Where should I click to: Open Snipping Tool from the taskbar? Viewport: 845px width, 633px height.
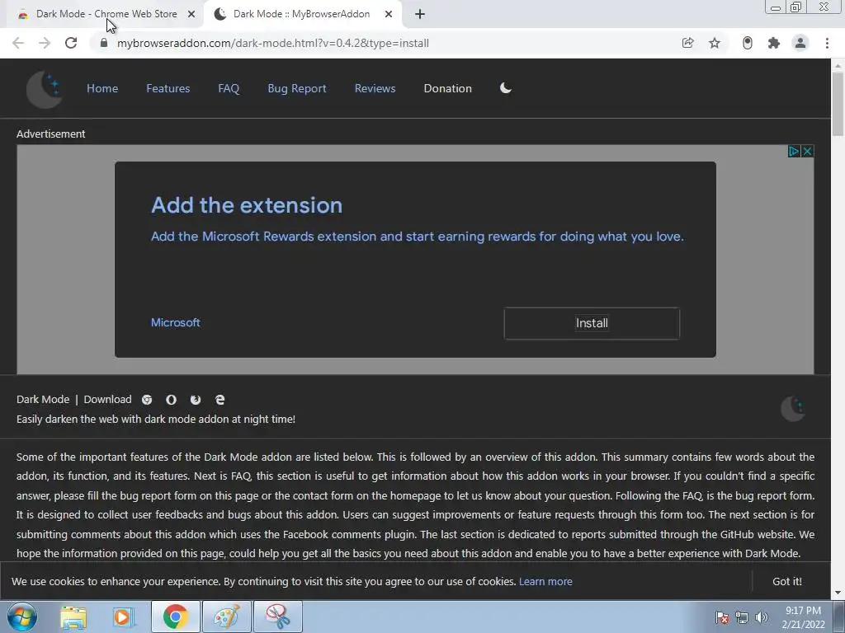(277, 617)
